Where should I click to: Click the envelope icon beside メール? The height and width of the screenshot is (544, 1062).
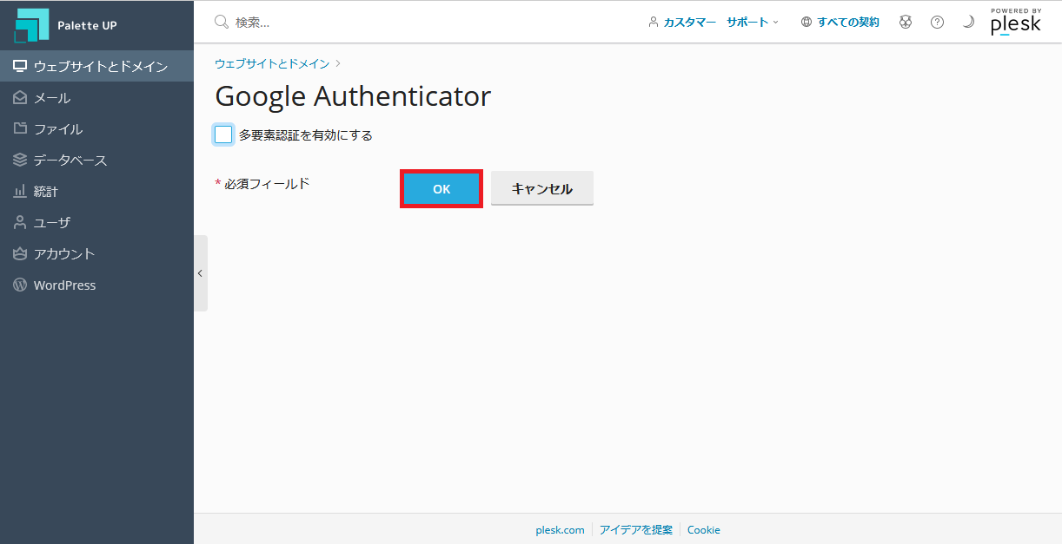20,98
